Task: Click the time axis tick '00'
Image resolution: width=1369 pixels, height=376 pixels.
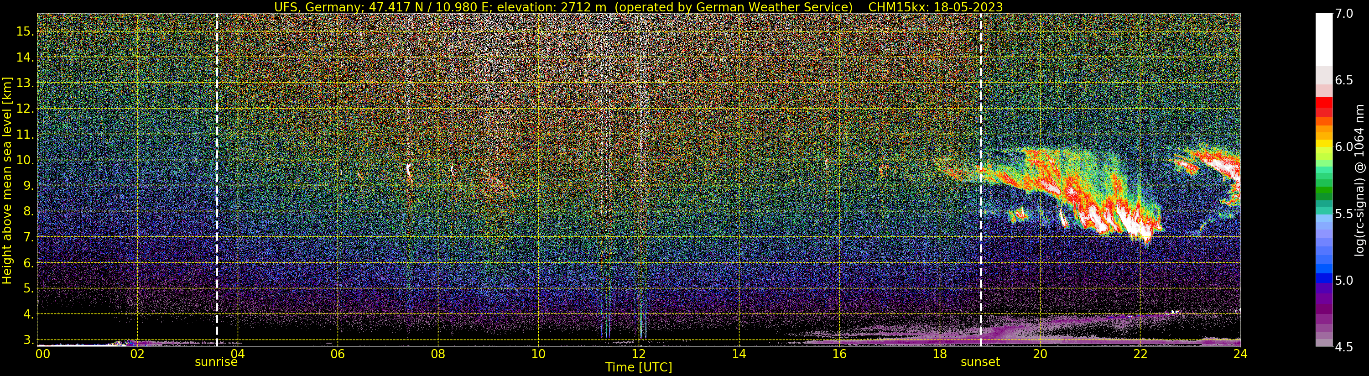Action: point(42,354)
